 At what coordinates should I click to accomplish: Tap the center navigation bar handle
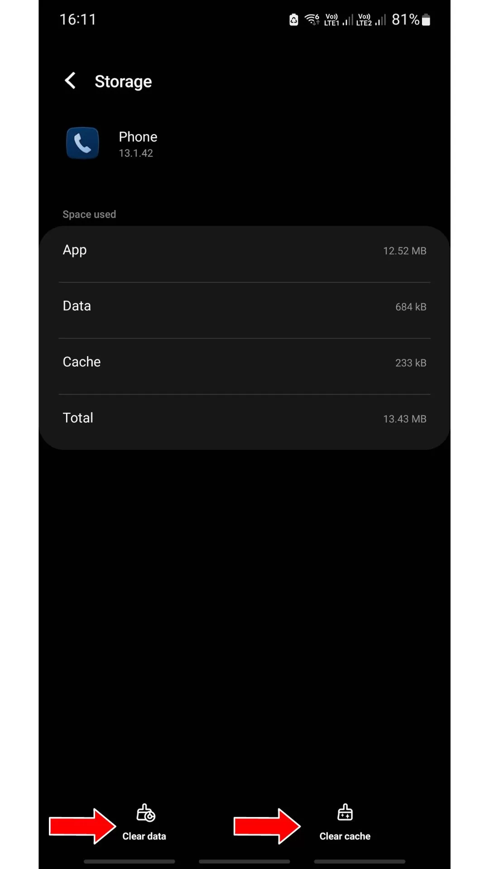tap(244, 862)
